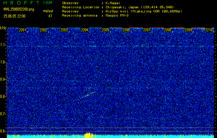Click the filename KN9_2506052200.png
The height and width of the screenshot is (138, 217).
(19, 9)
